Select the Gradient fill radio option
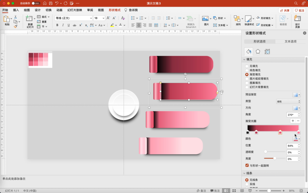 click(247, 75)
